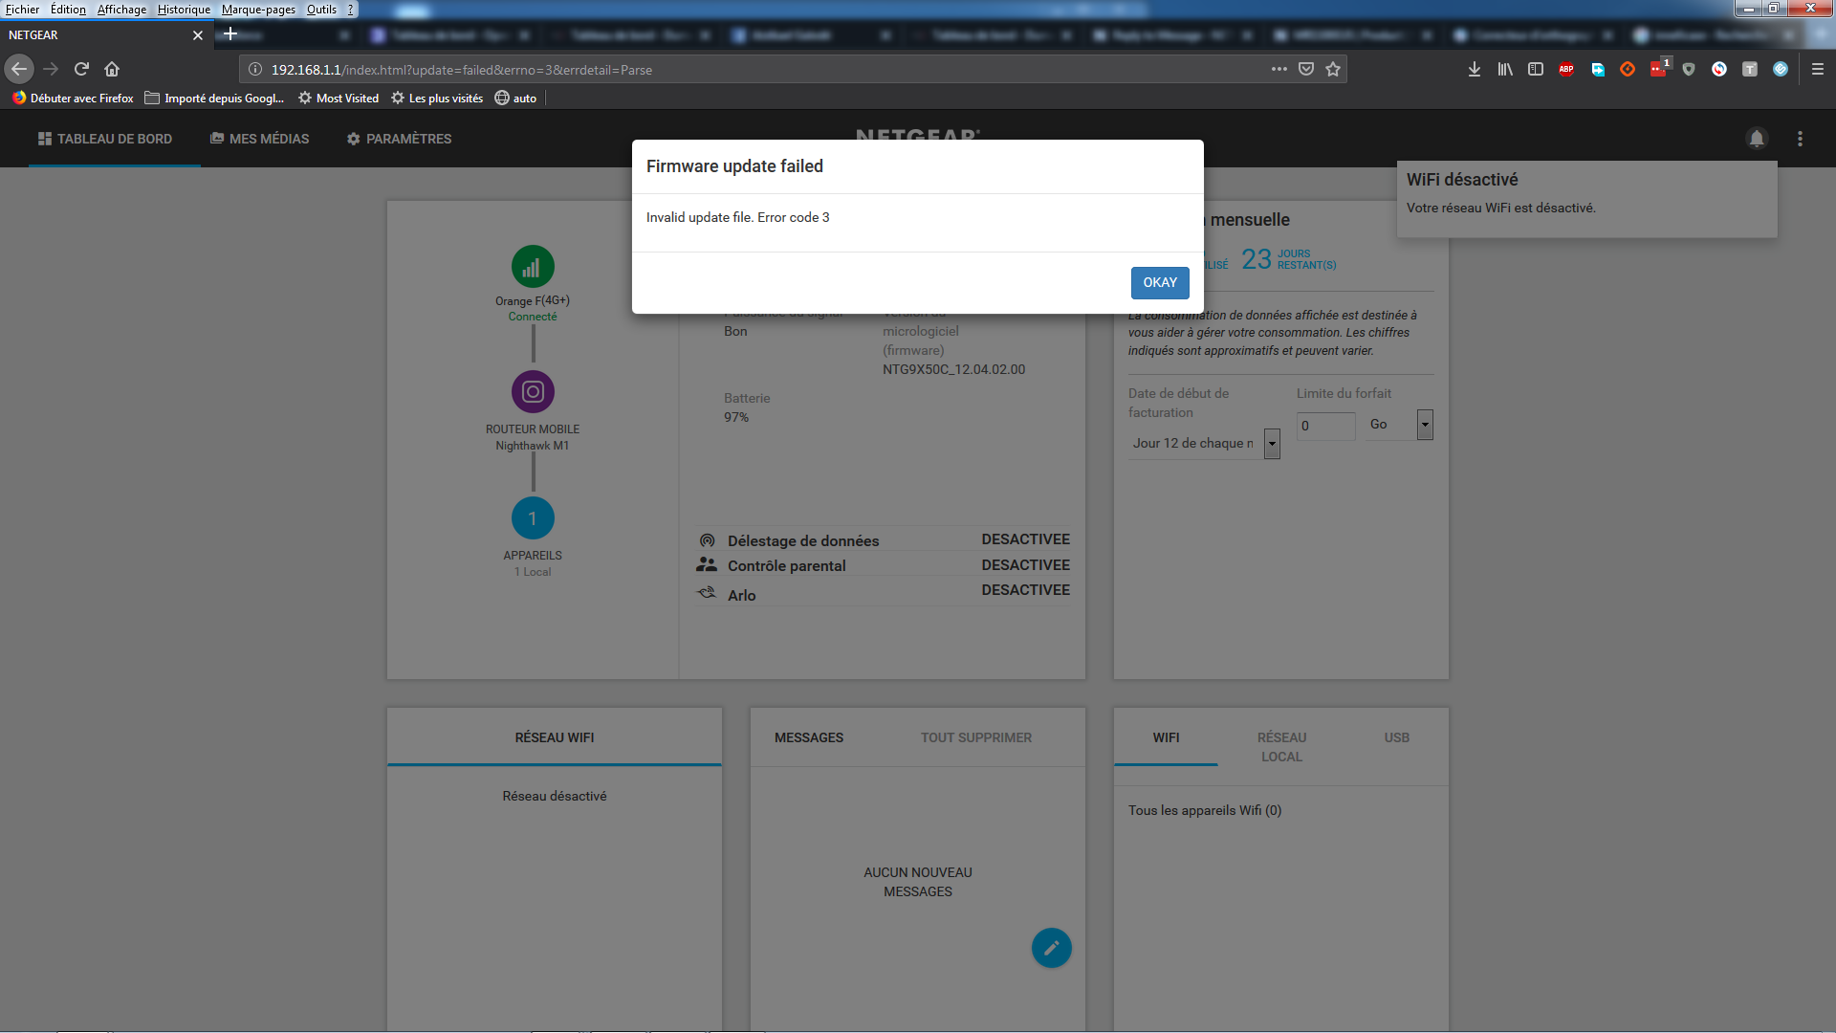The height and width of the screenshot is (1033, 1836).
Task: Select the WIFI devices tab
Action: tap(1166, 737)
